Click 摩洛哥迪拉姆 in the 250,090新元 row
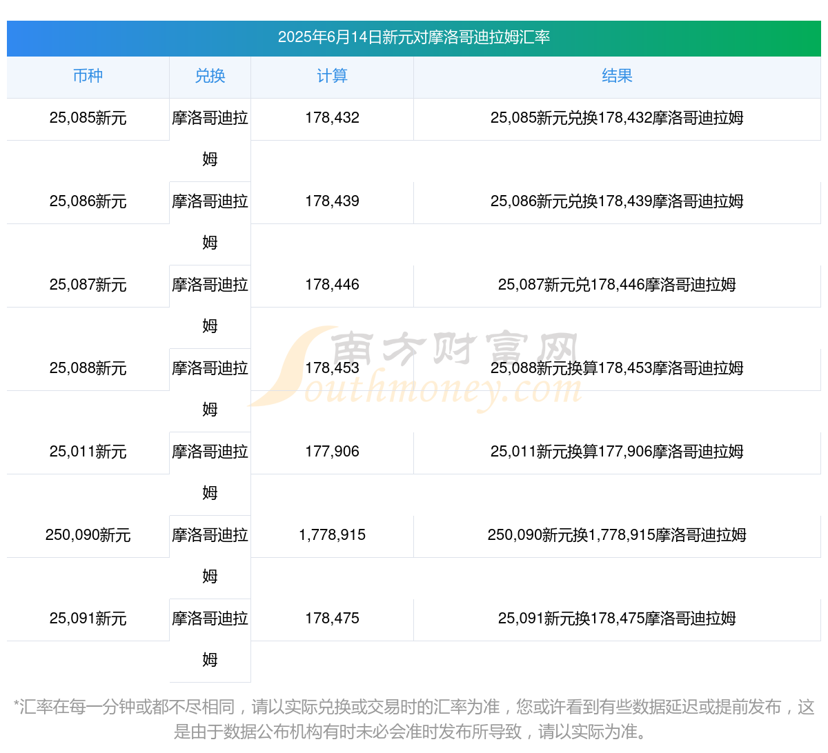This screenshot has width=828, height=753. (210, 556)
